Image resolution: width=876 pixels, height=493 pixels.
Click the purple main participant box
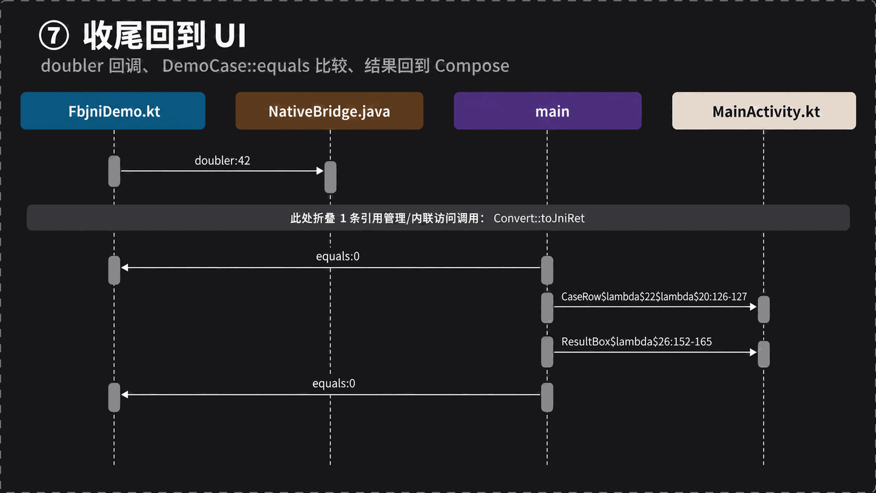tap(547, 111)
